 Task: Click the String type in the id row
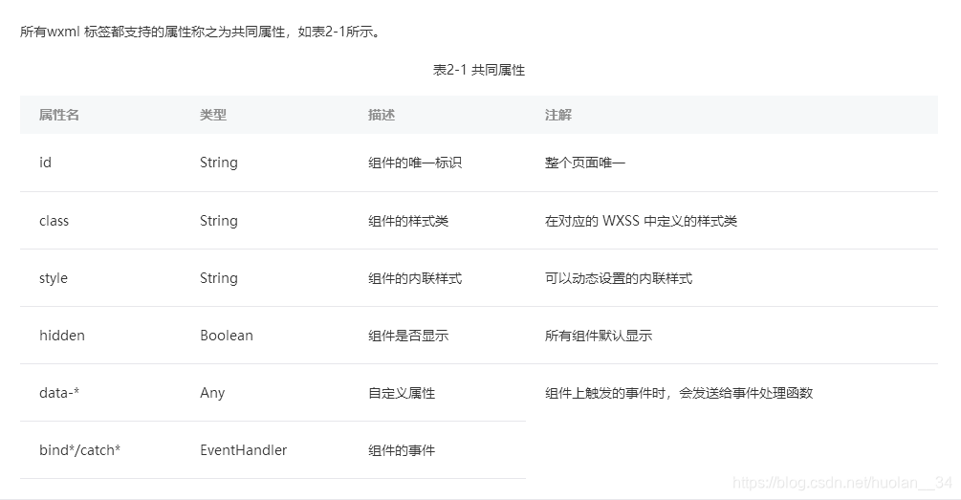[219, 163]
